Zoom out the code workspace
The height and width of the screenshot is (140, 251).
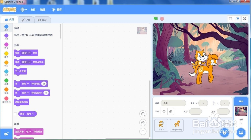coord(143,123)
